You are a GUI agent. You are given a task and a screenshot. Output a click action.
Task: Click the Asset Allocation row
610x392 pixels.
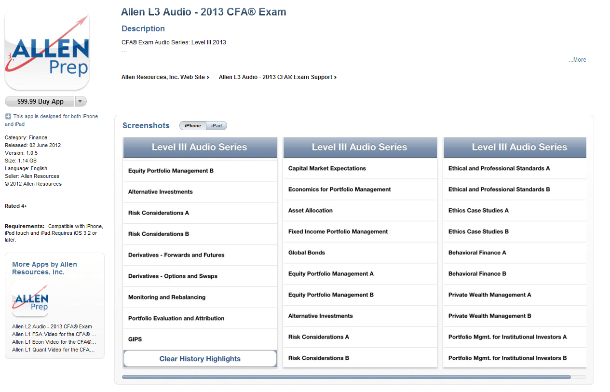360,211
